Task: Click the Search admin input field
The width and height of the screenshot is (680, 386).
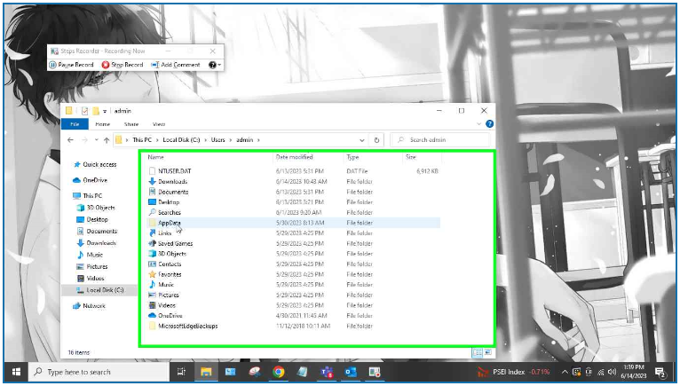Action: tap(444, 140)
